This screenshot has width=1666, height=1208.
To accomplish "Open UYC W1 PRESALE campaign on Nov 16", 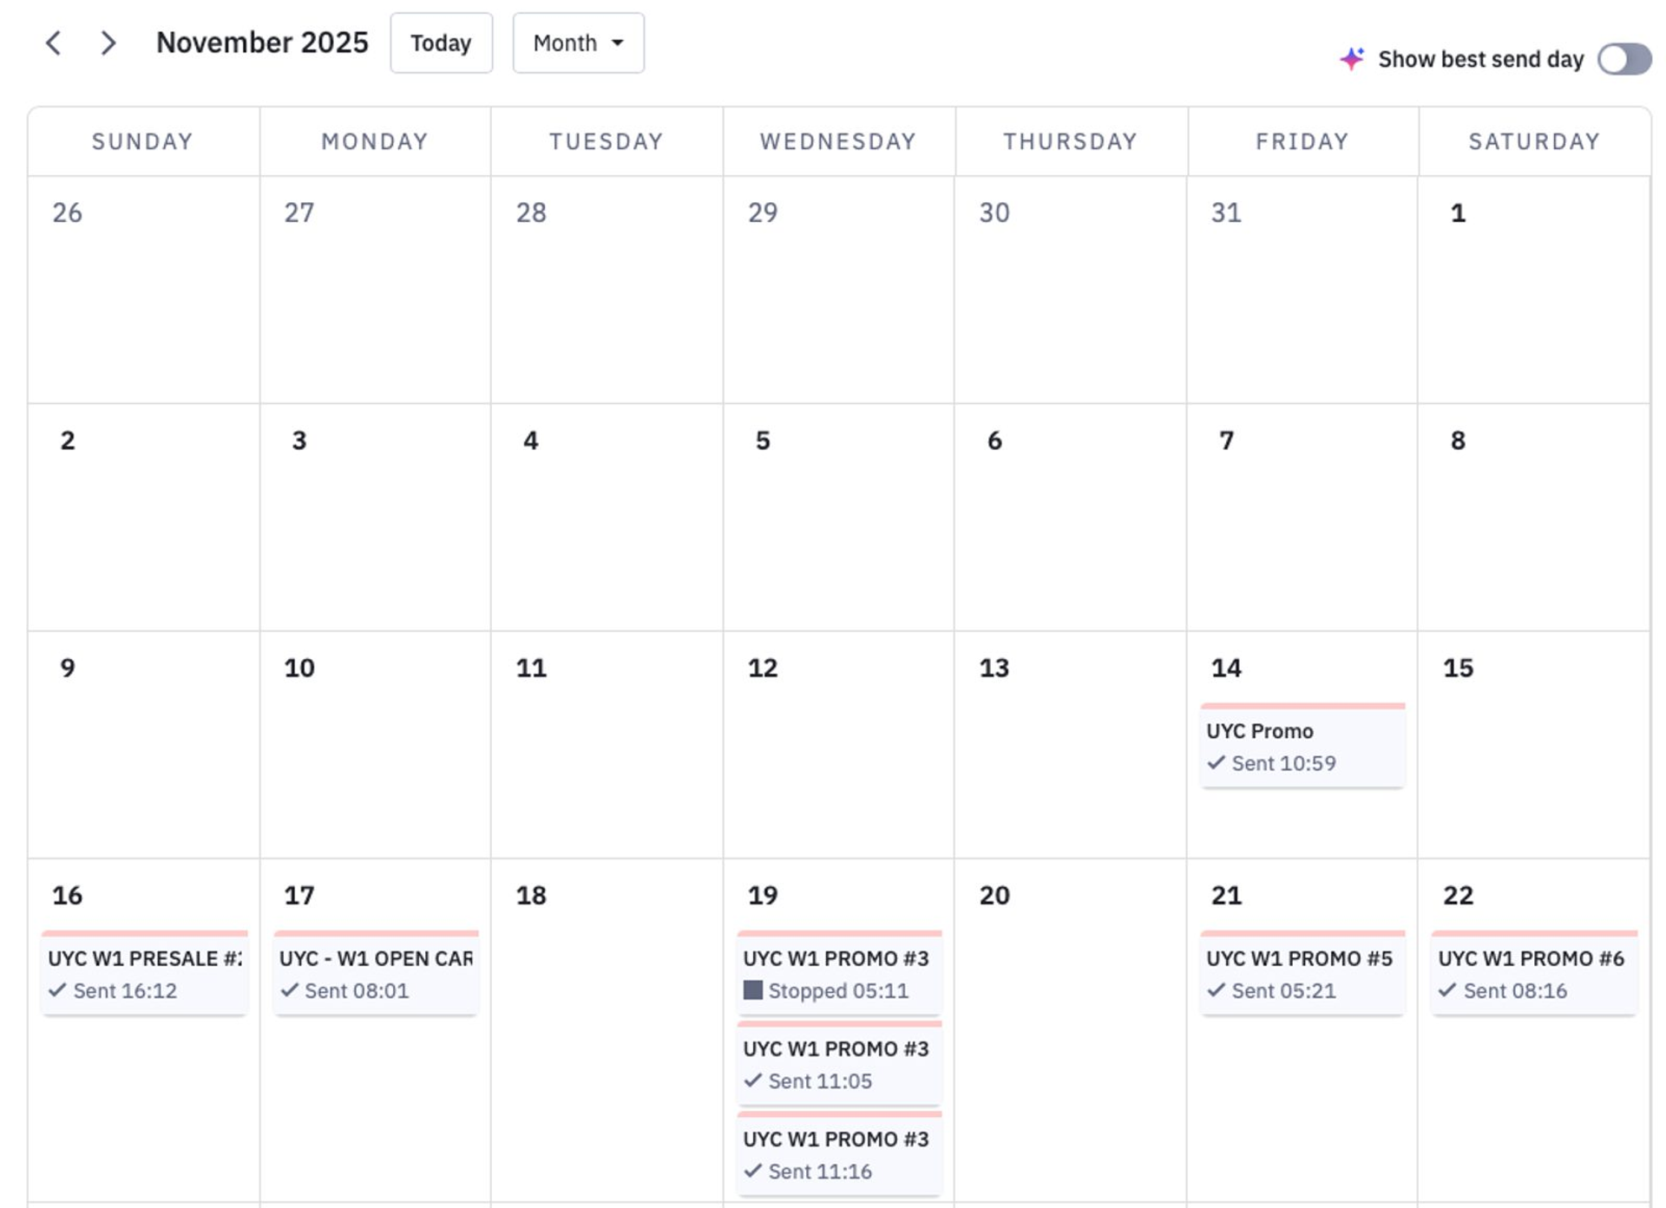I will pos(144,973).
